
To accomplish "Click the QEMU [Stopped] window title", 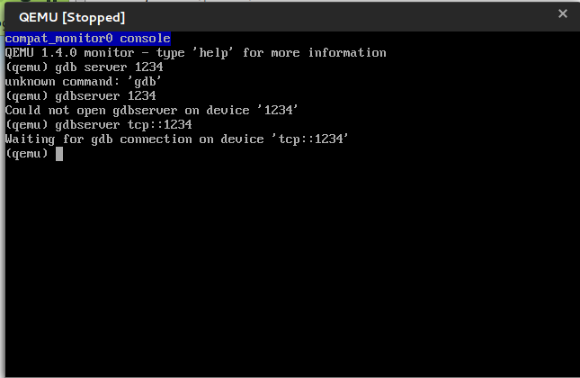I will [x=72, y=17].
